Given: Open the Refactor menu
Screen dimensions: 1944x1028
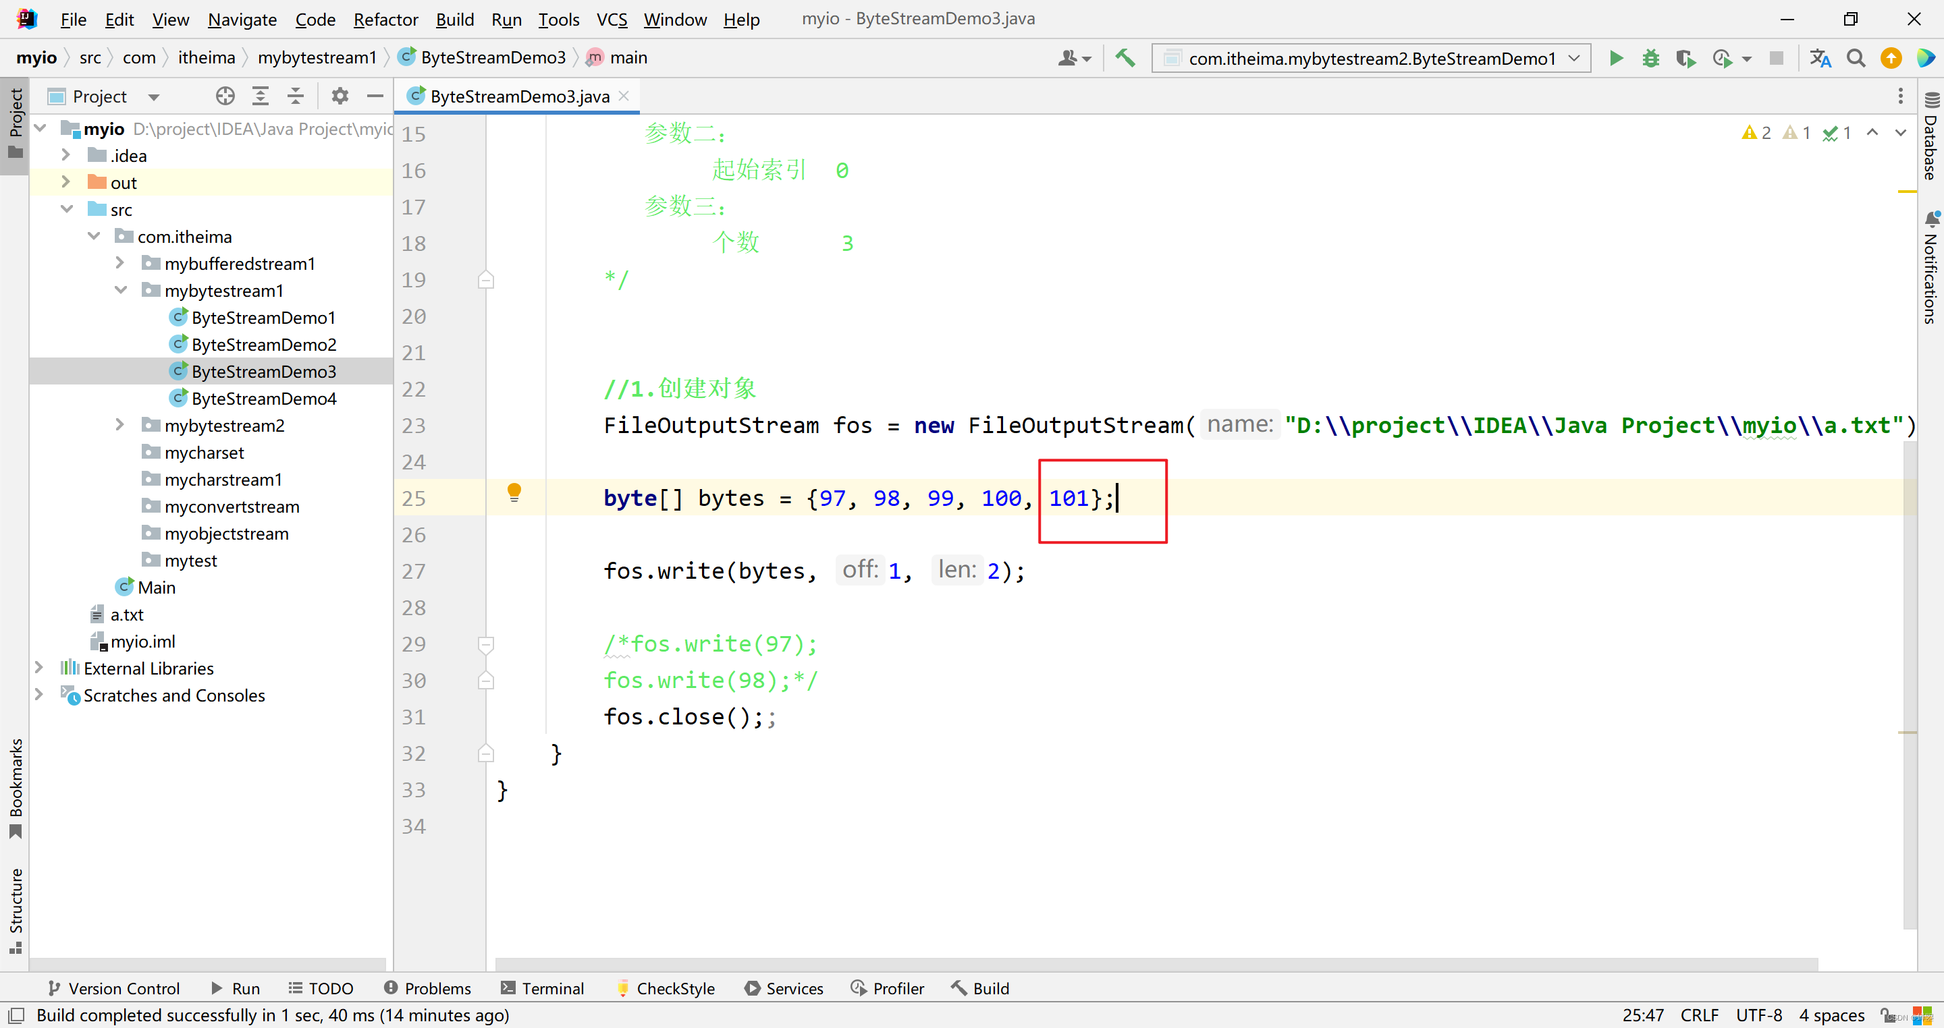Looking at the screenshot, I should click(x=385, y=19).
